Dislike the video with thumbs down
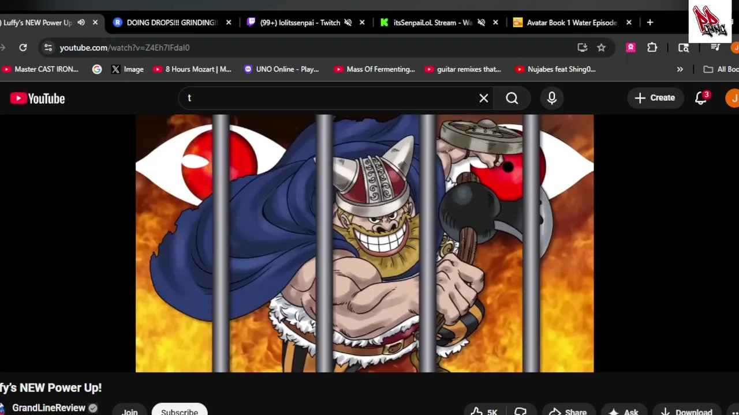 click(520, 412)
